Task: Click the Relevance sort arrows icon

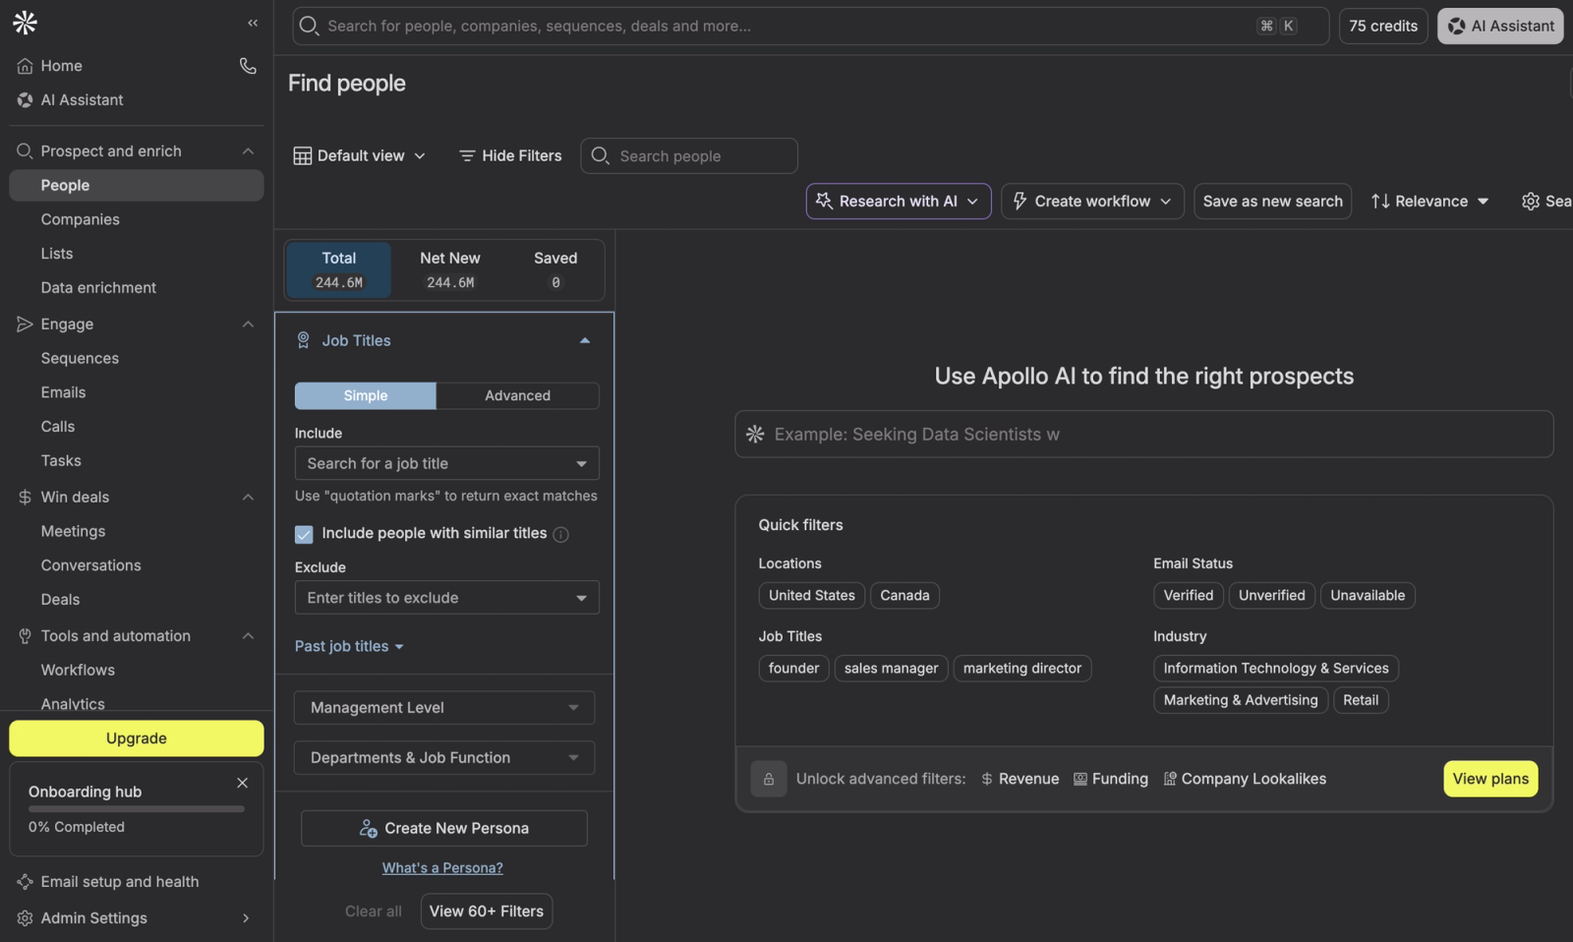Action: (1380, 202)
